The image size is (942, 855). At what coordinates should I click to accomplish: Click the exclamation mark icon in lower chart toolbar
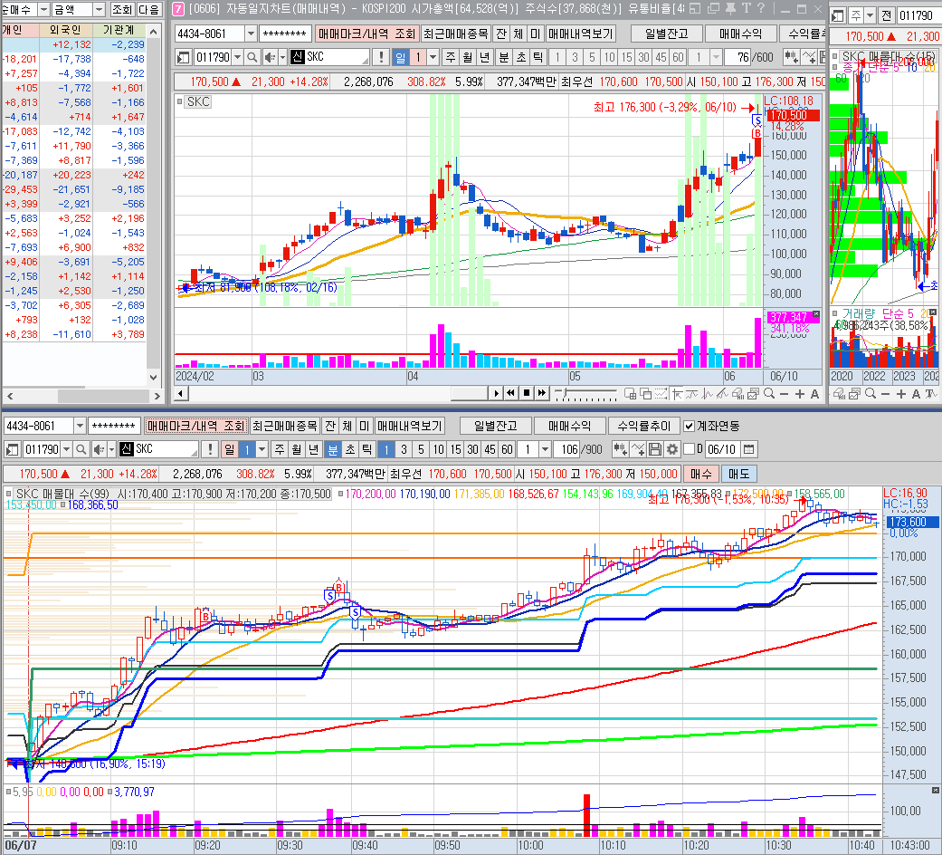210,449
